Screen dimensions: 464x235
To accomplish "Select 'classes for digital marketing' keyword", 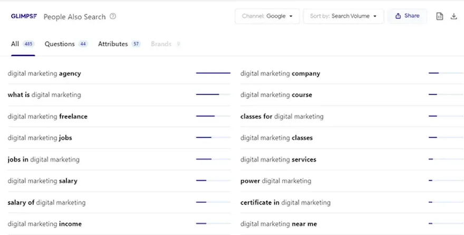I will 282,117.
